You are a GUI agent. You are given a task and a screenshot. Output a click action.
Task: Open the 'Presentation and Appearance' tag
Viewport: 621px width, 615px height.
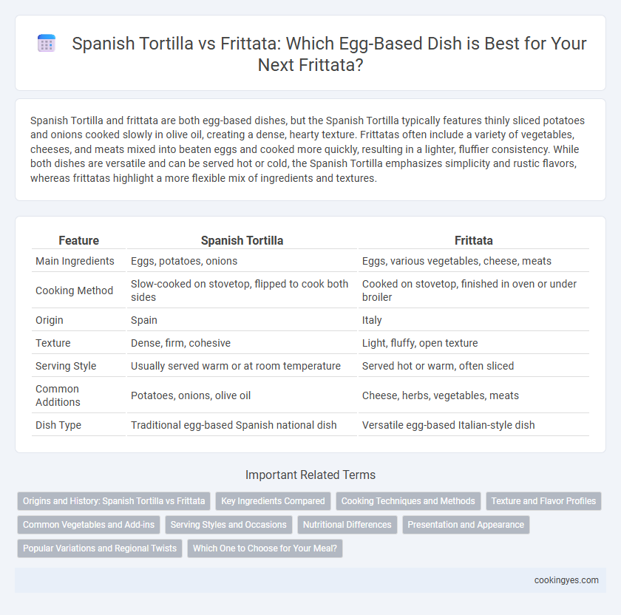point(466,525)
